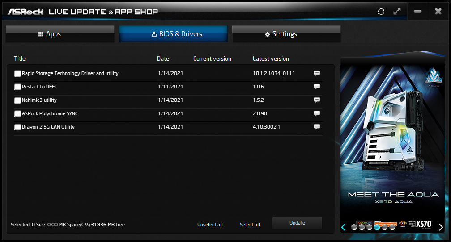Select the first carousel dot in the banner
Viewport: 451px width, 242px height.
(354, 228)
